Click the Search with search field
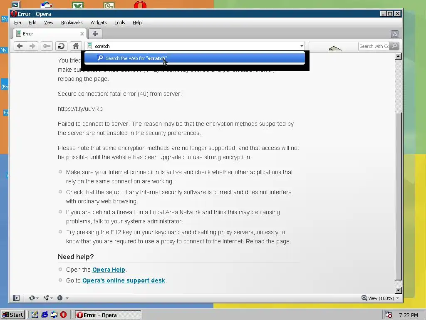 (374, 46)
